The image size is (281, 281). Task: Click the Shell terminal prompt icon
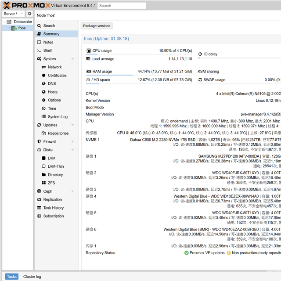pos(39,50)
